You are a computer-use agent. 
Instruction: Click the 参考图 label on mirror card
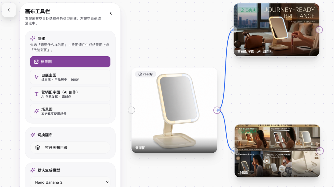(140, 148)
